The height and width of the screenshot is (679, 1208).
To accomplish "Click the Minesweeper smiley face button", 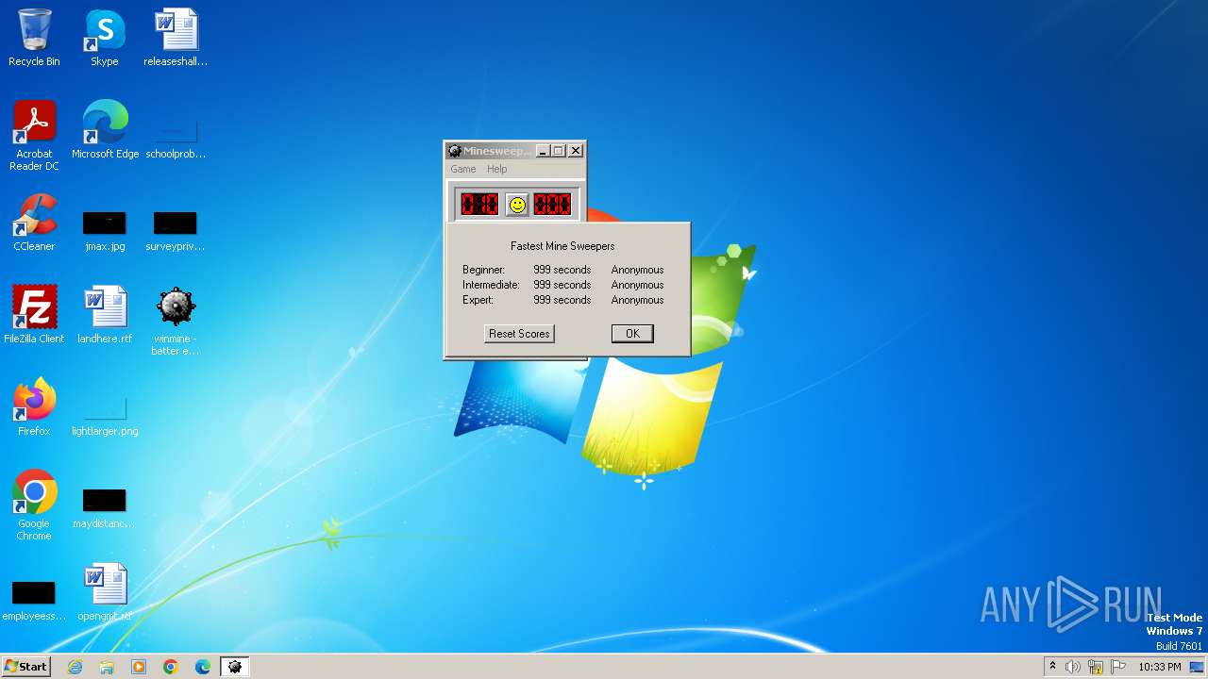I will coord(516,205).
